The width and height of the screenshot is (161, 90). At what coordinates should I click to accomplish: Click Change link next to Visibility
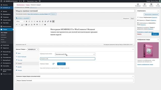point(153,20)
